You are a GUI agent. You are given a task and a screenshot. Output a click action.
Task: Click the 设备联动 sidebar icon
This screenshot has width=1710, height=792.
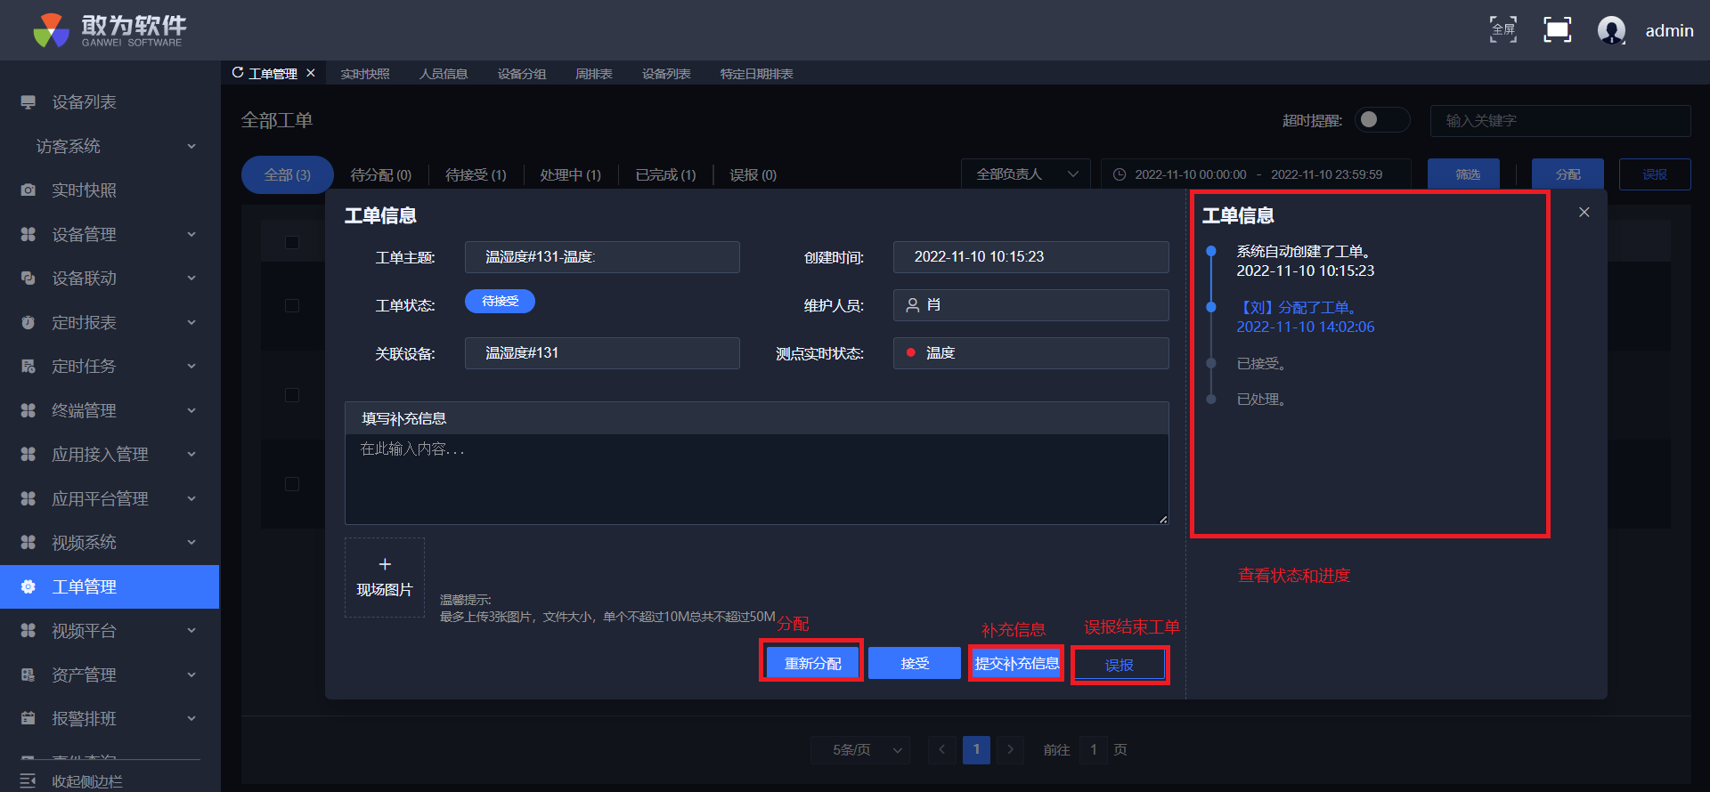tap(28, 279)
